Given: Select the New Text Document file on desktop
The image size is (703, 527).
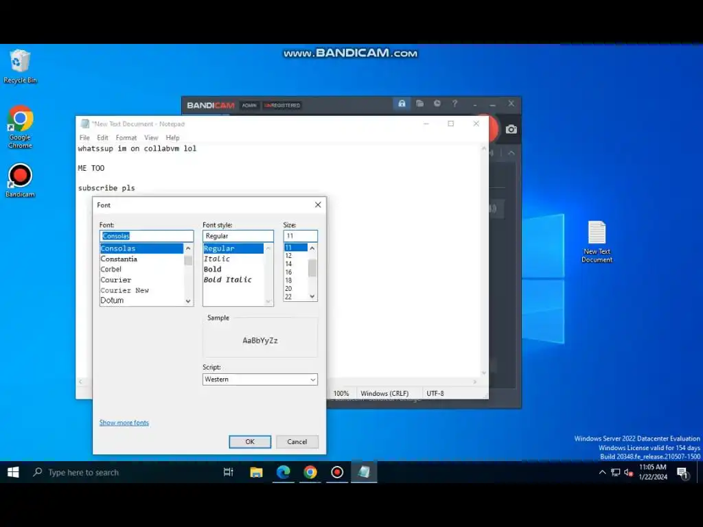Looking at the screenshot, I should pos(597,242).
